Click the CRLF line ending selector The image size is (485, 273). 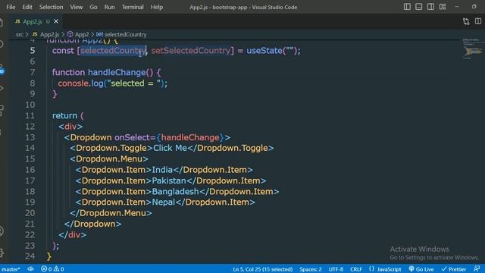(356, 269)
